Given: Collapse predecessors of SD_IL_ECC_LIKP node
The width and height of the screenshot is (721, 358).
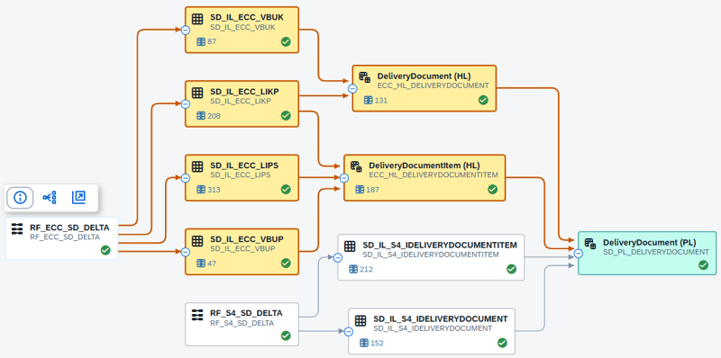Looking at the screenshot, I should tap(186, 104).
